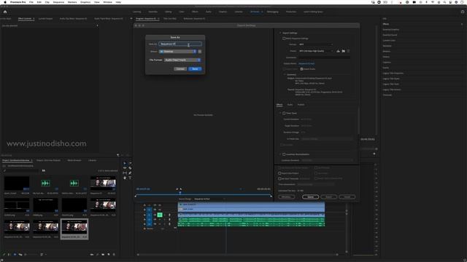Open the Preset dropdown in Export Settings
This screenshot has width=467, height=262.
pos(316,51)
